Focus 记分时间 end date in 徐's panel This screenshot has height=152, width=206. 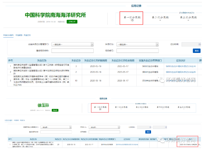[x=160, y=127]
